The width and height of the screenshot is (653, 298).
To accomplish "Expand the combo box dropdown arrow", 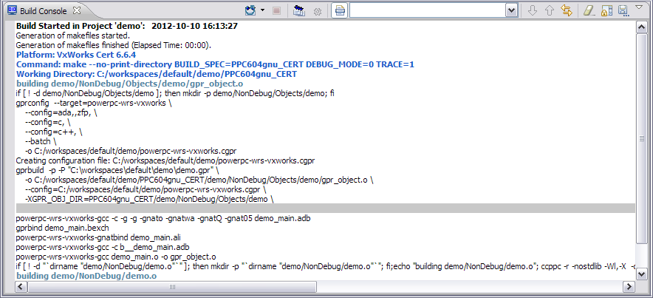I will coord(511,11).
